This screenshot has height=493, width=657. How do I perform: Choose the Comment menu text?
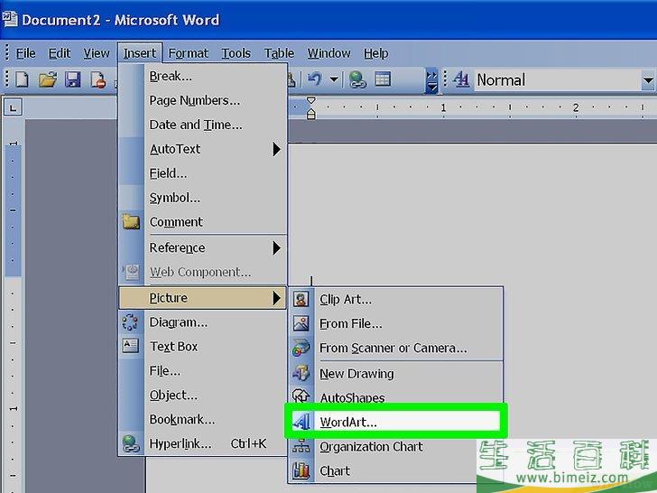click(x=176, y=222)
